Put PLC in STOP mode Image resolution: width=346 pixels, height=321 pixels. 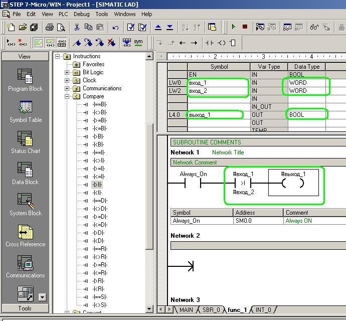[x=245, y=27]
